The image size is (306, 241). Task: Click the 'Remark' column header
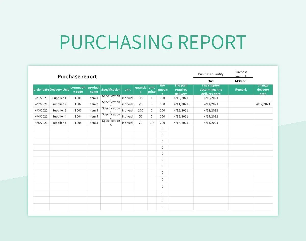241,90
